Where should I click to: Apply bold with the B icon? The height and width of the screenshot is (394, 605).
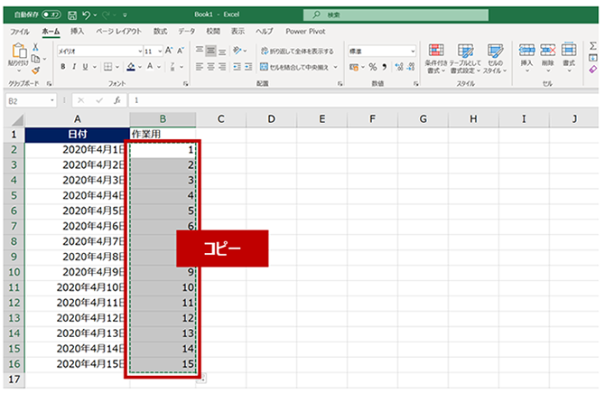click(x=62, y=67)
